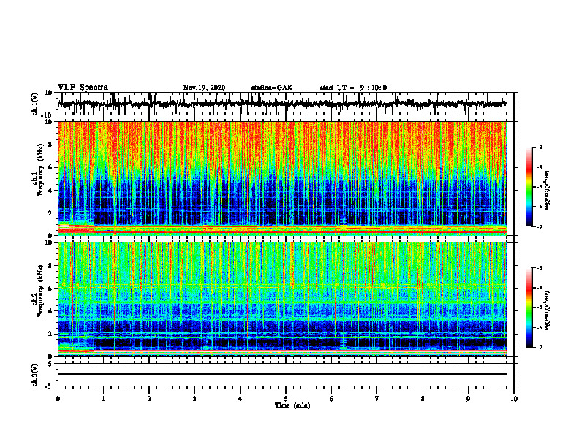Image resolution: width=579 pixels, height=447 pixels.
Task: Click the 'Time (min)' x-axis label
Action: click(292, 405)
